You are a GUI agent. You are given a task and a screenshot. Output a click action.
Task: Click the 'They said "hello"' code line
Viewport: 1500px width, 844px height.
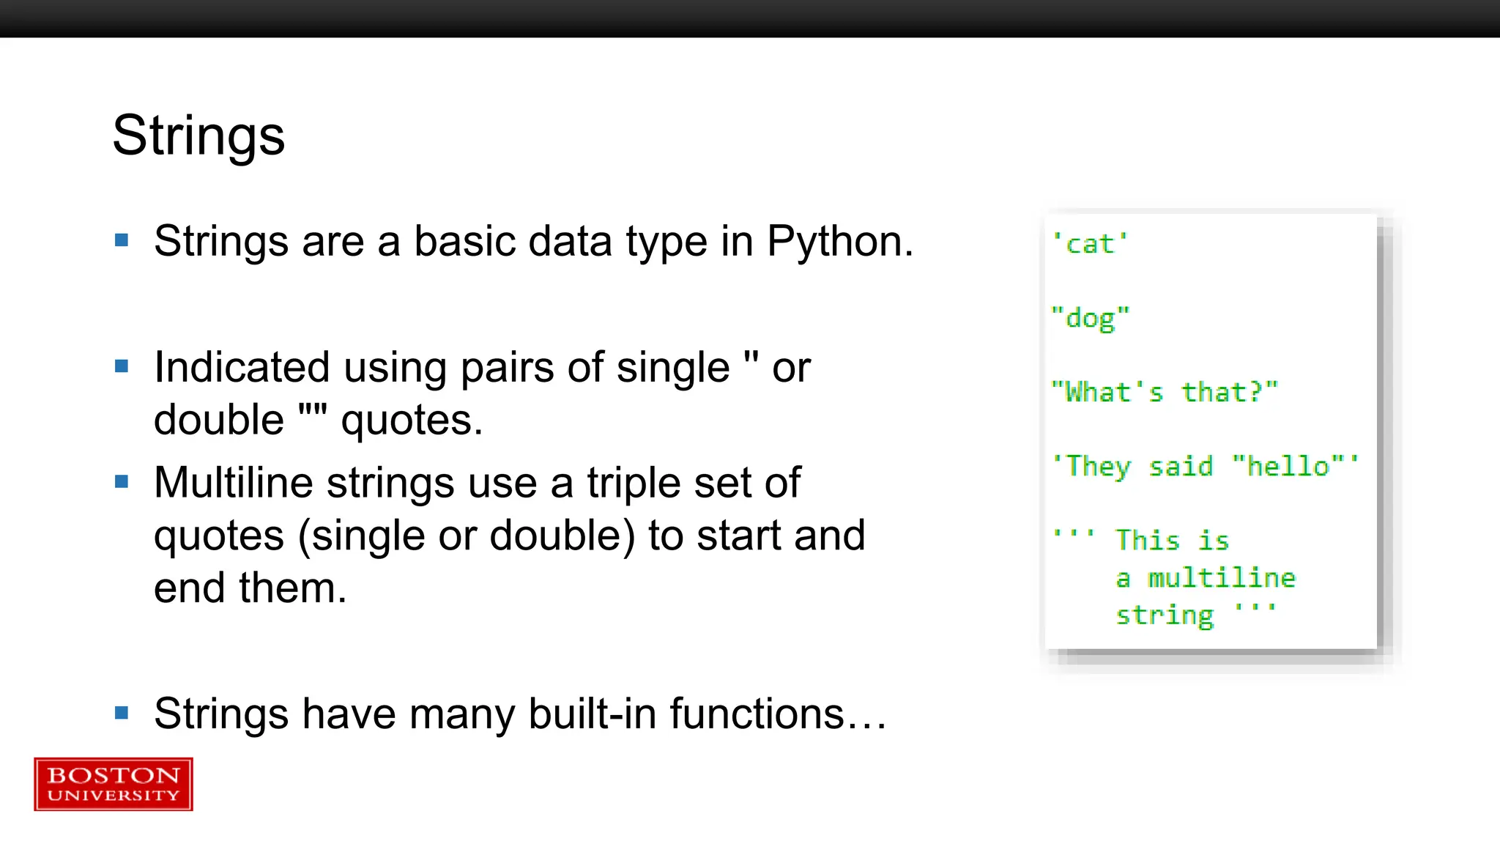tap(1206, 467)
